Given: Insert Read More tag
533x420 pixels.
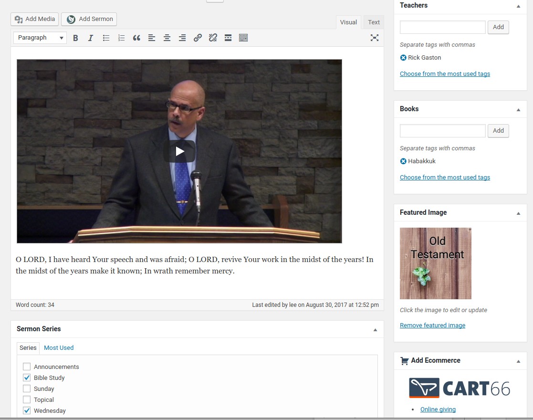Looking at the screenshot, I should point(228,38).
